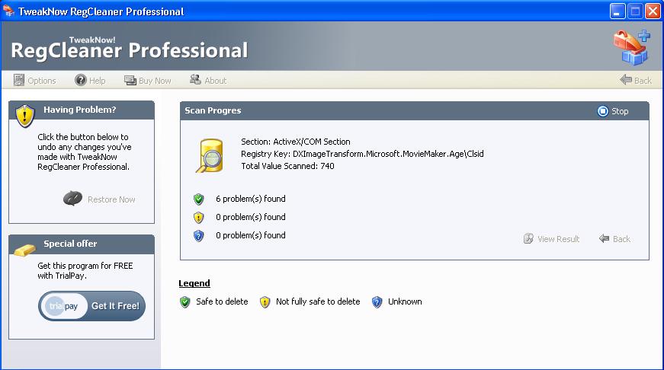Stop the registry scan

coord(613,111)
